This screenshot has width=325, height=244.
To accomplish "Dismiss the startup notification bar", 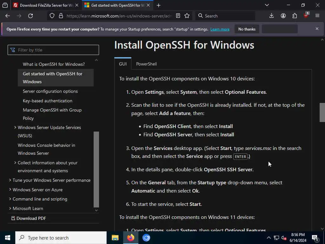I will 317,29.
